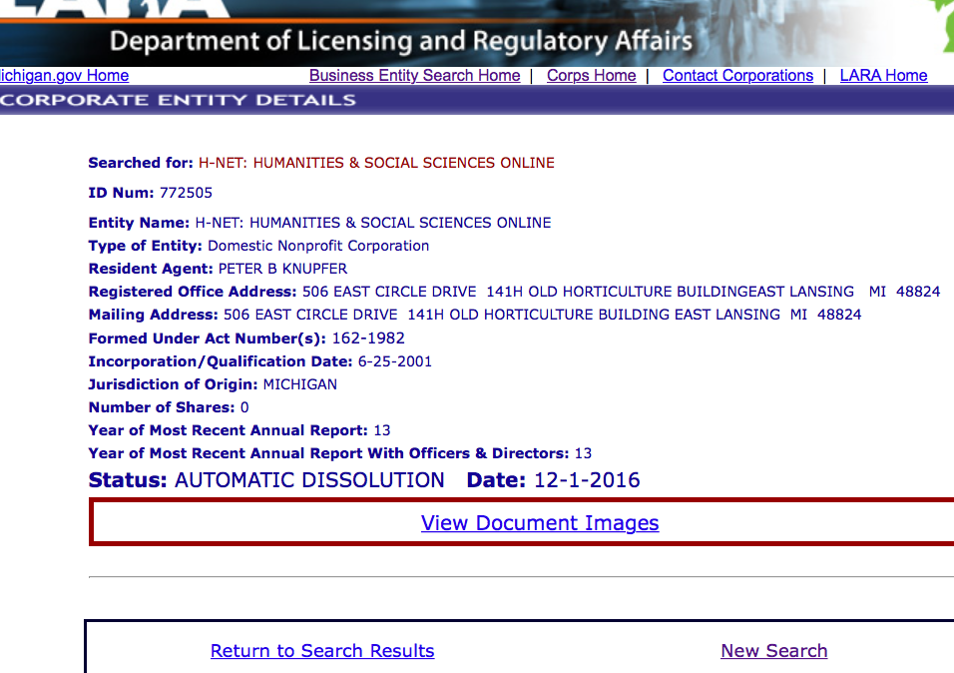Screen dimensions: 954x673
Task: Open the Michigan.gov Home link
Action: 65,76
